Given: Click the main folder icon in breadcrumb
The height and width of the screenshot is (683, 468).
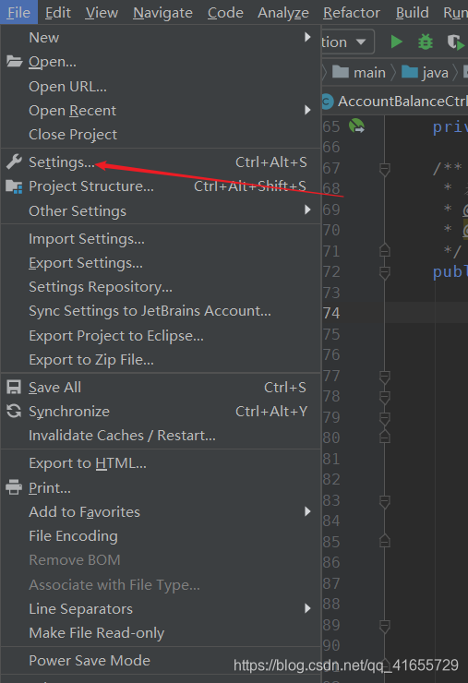Looking at the screenshot, I should [341, 72].
